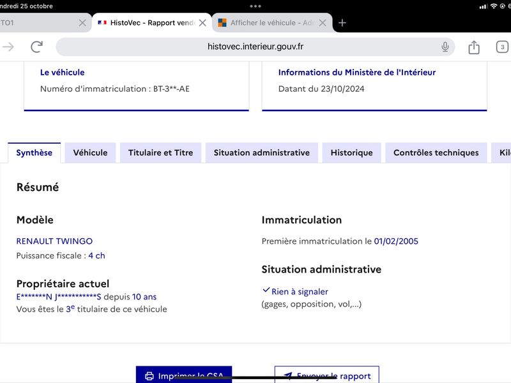Close the TO1 tab
The image size is (511, 383).
82,23
